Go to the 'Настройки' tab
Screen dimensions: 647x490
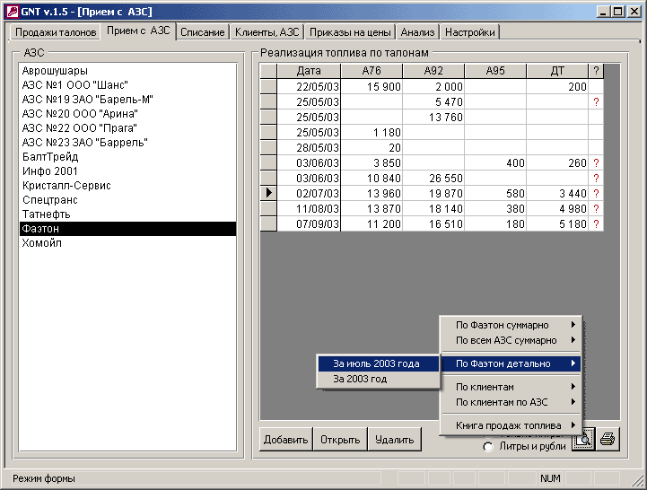point(469,32)
